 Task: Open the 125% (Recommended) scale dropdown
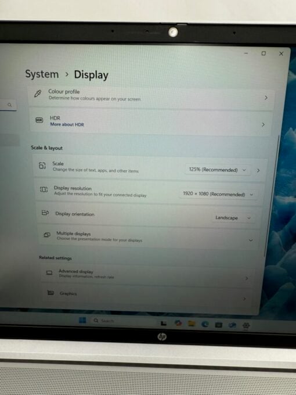tap(218, 170)
